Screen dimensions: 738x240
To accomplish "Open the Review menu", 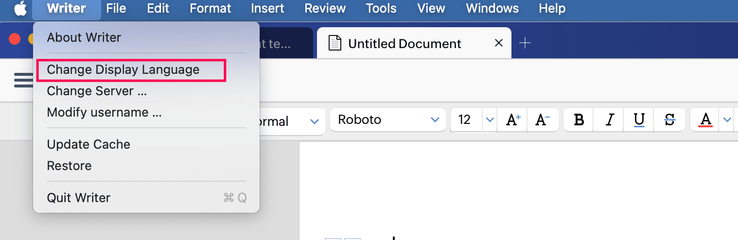I will [x=325, y=8].
